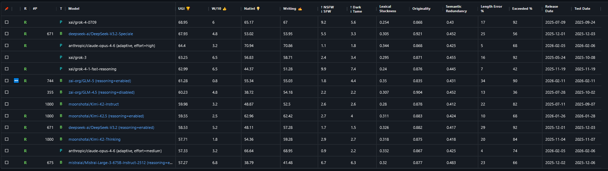608x171 pixels.
Task: Open the Mistral-Large-3-675B-Instruct-2512 link
Action: (x=120, y=163)
